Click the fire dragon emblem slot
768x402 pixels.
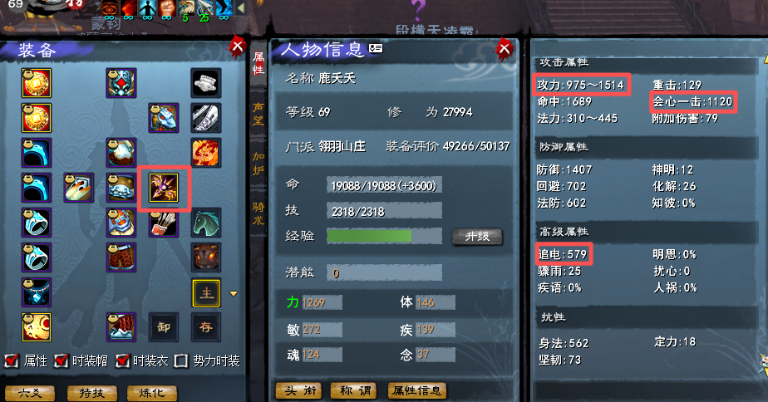pyautogui.click(x=206, y=153)
